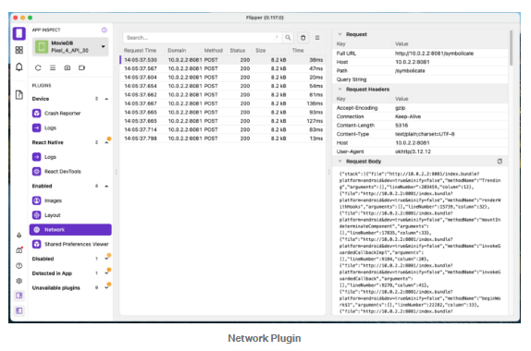Viewport: 531px width, 351px height.
Task: Open the MovieDB Pixel_4_API_30 device dropdown
Action: point(70,47)
